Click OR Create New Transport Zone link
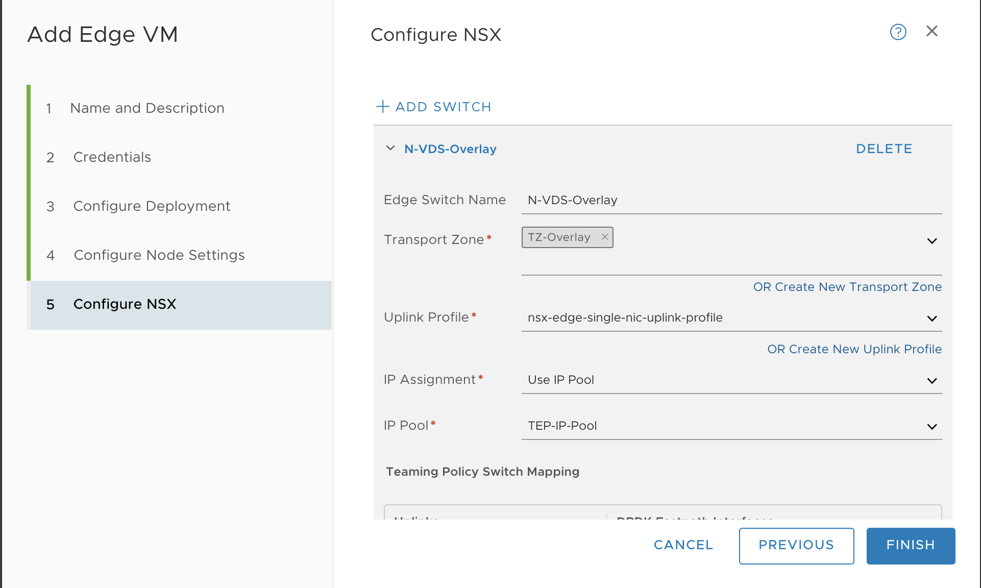The height and width of the screenshot is (588, 981). [x=847, y=287]
